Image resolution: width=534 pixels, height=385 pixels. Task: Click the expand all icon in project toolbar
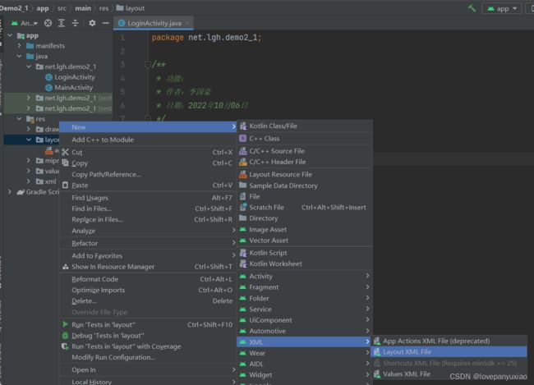tap(62, 23)
